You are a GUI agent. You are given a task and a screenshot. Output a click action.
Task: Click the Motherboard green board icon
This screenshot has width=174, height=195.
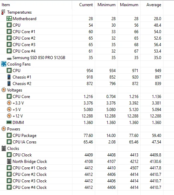(x=9, y=19)
